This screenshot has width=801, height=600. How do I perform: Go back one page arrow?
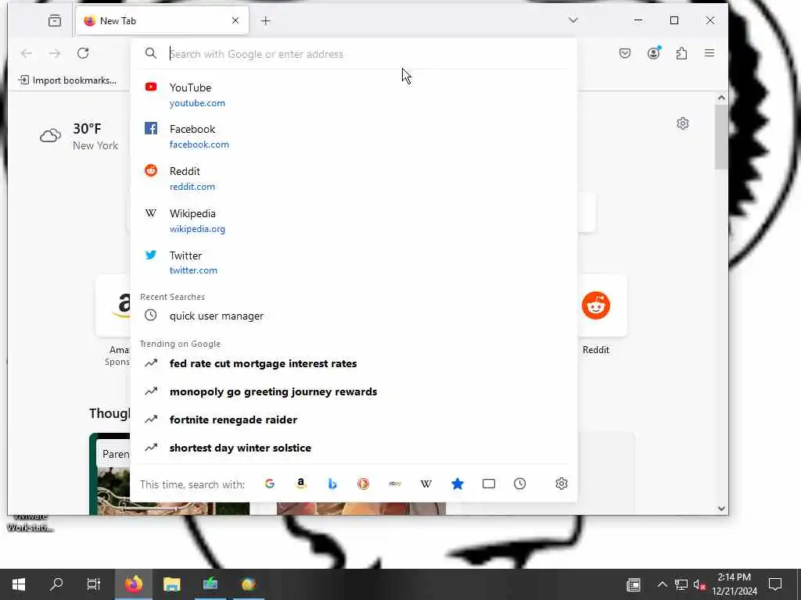tap(27, 53)
